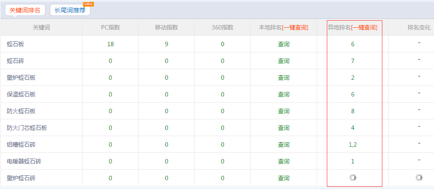Select the 移动指数 column header
434x189 pixels.
166,27
